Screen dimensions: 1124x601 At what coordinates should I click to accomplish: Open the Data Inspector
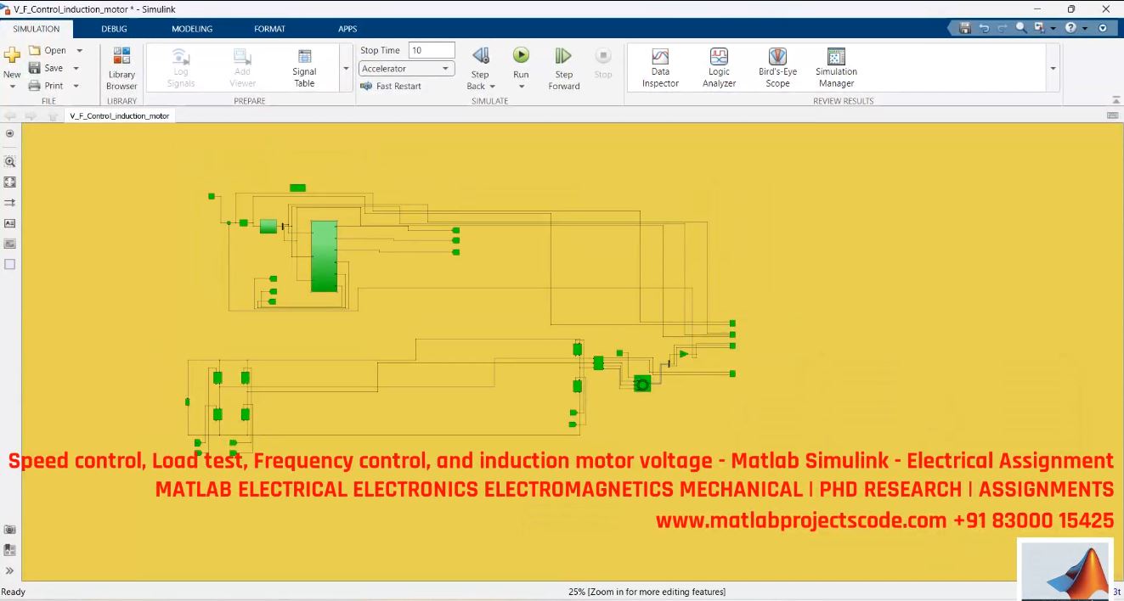click(660, 68)
